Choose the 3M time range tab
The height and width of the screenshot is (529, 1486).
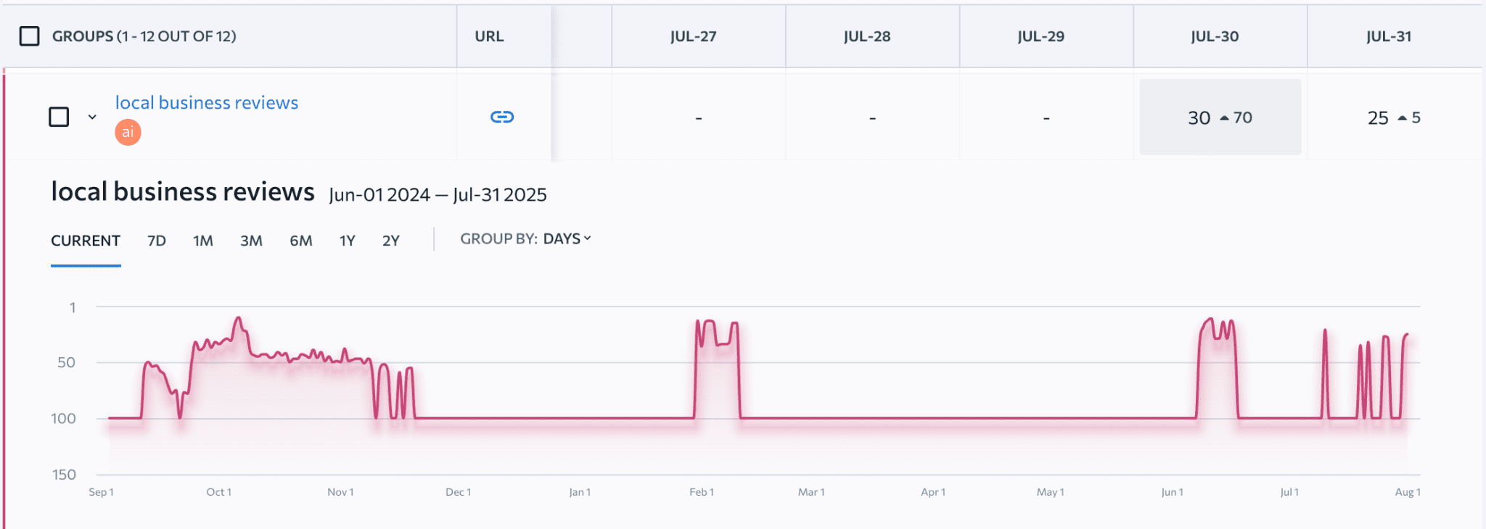pyautogui.click(x=251, y=241)
